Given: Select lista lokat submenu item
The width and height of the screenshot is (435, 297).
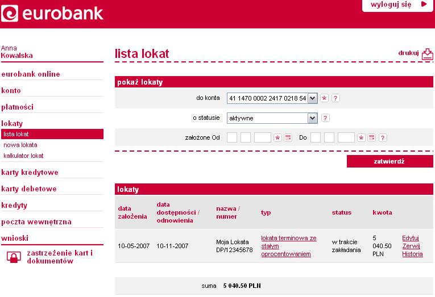Looking at the screenshot, I should 52,134.
